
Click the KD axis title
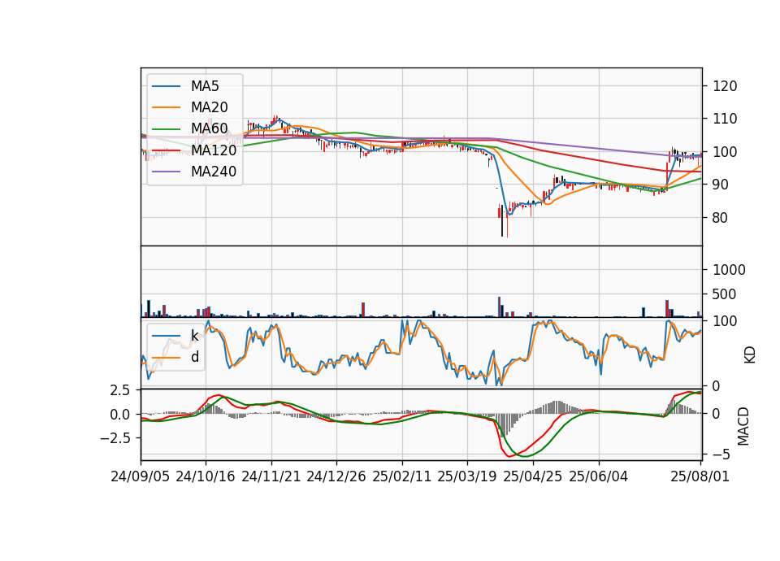click(750, 354)
